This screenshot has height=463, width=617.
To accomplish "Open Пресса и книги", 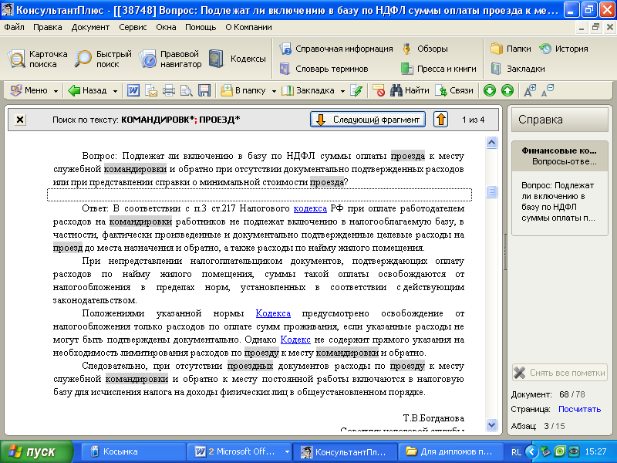I will (x=438, y=69).
